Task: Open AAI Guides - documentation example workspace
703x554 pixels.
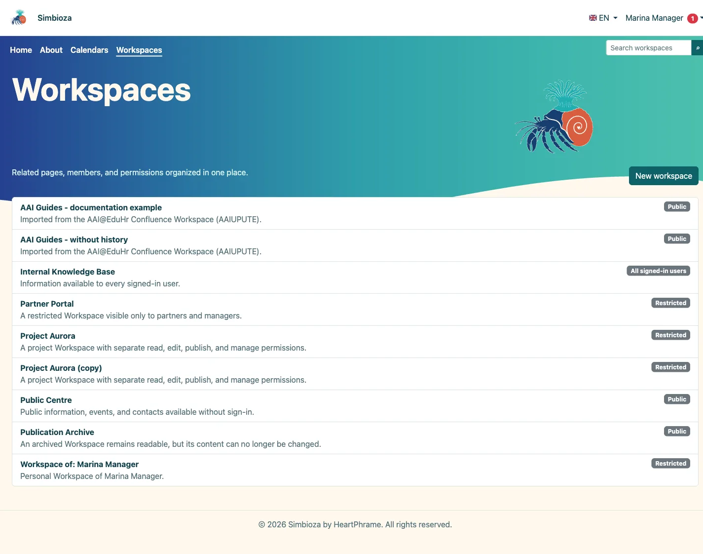Action: coord(91,207)
